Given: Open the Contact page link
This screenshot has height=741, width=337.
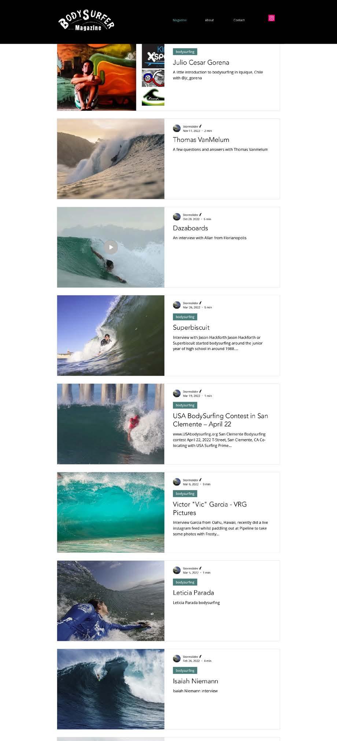Looking at the screenshot, I should point(239,20).
